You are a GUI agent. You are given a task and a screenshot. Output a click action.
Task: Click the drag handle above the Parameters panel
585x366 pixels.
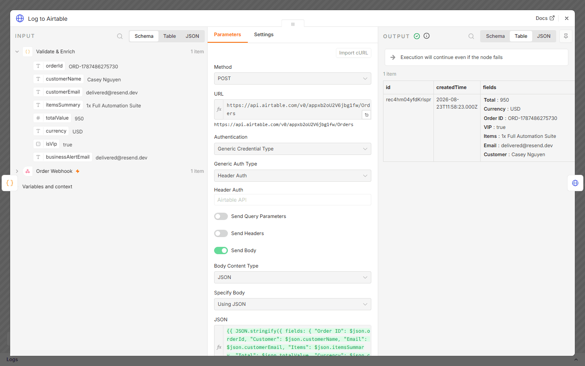(293, 24)
